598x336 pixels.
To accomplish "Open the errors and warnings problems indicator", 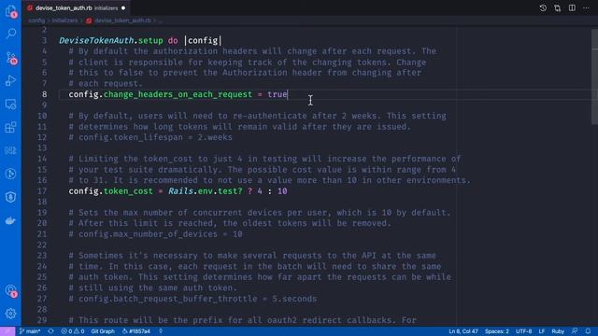I will 73,331.
